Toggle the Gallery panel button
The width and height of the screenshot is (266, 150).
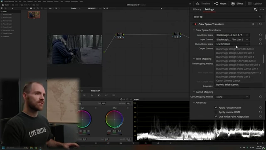point(5,5)
